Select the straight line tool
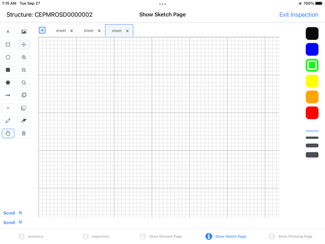 click(8, 108)
